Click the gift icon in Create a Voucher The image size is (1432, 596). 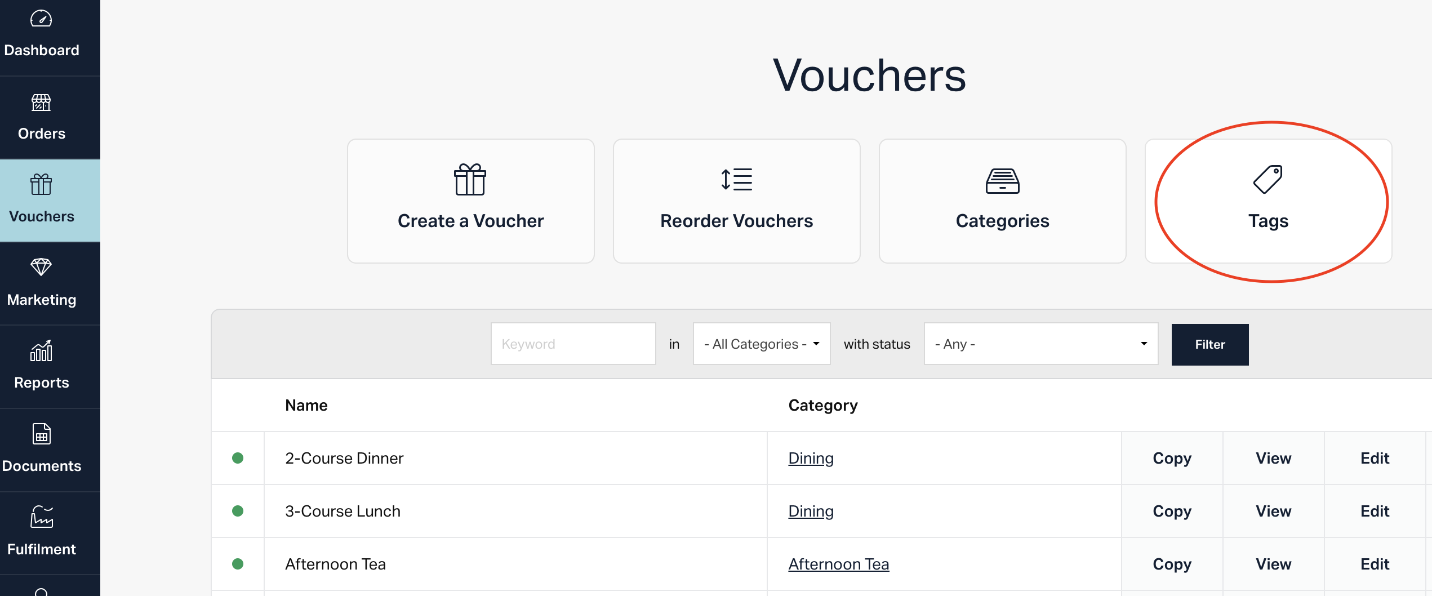coord(470,180)
